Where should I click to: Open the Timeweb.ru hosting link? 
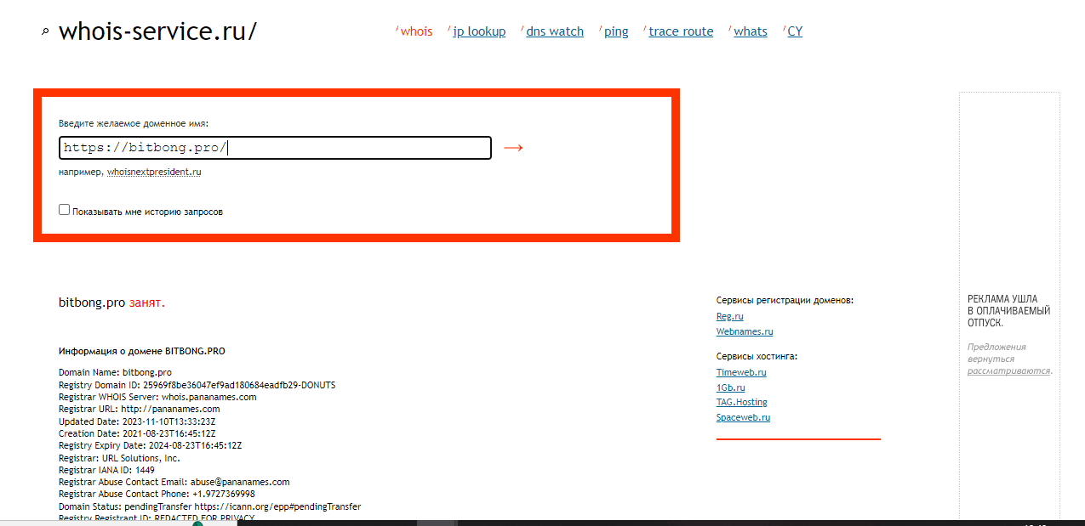tap(741, 372)
